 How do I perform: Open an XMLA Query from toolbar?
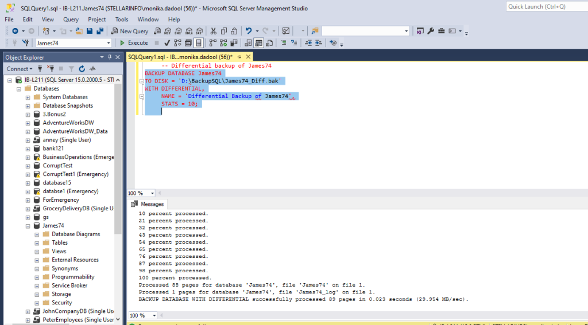click(189, 31)
